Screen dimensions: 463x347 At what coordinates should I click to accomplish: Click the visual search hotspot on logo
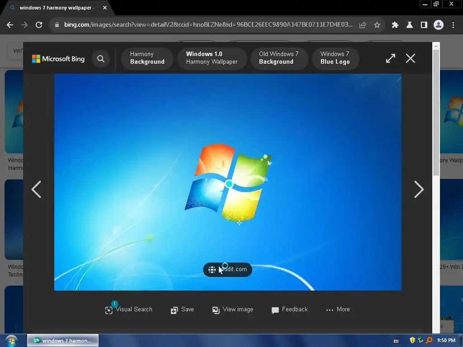click(x=229, y=184)
